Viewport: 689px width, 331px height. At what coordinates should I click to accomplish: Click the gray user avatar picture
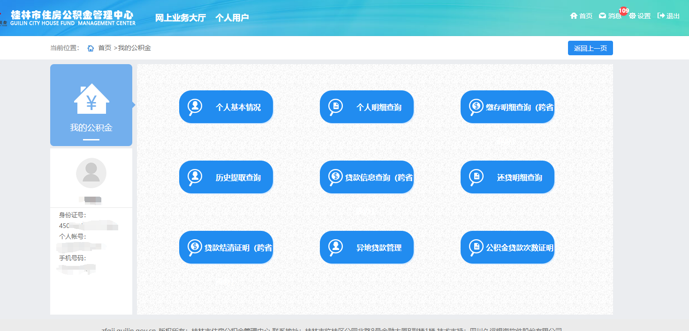(91, 173)
